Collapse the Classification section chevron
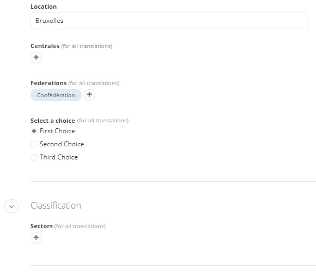 [x=11, y=206]
